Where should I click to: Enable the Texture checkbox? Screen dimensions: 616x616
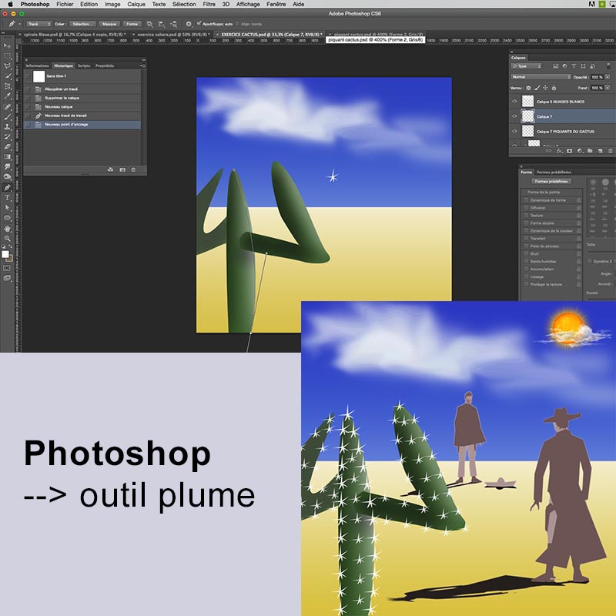click(527, 216)
